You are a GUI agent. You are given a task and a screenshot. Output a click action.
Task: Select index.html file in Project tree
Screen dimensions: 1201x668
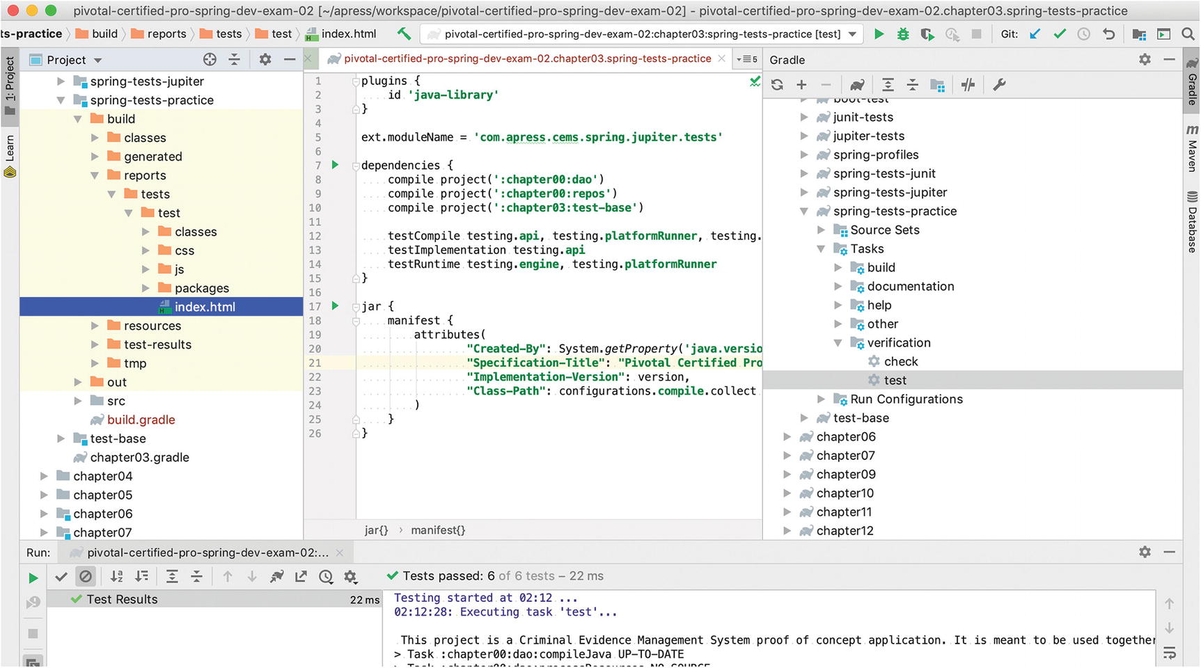[162, 307]
